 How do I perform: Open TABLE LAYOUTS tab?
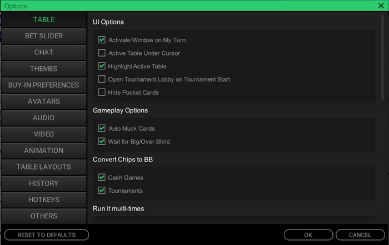pos(44,167)
